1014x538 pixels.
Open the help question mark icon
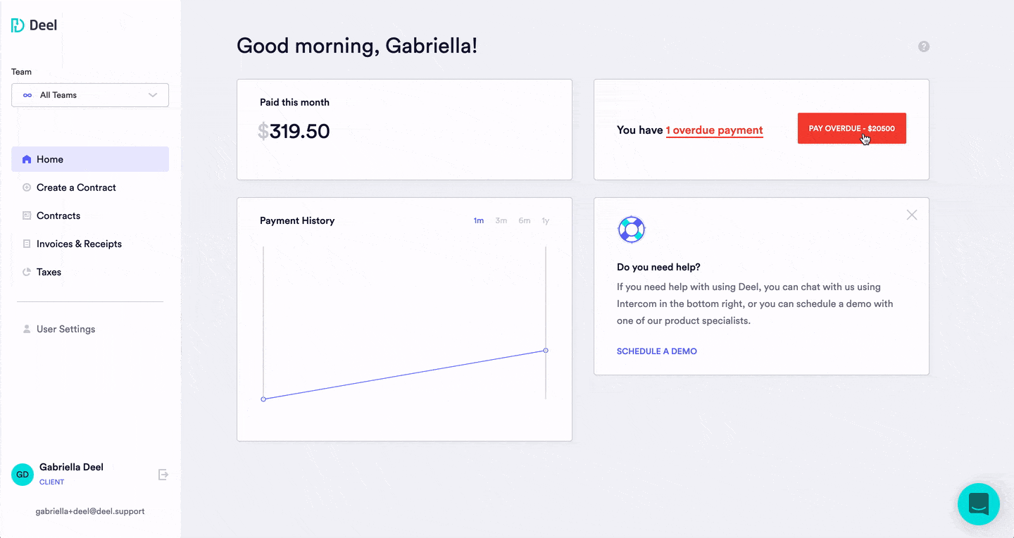924,46
